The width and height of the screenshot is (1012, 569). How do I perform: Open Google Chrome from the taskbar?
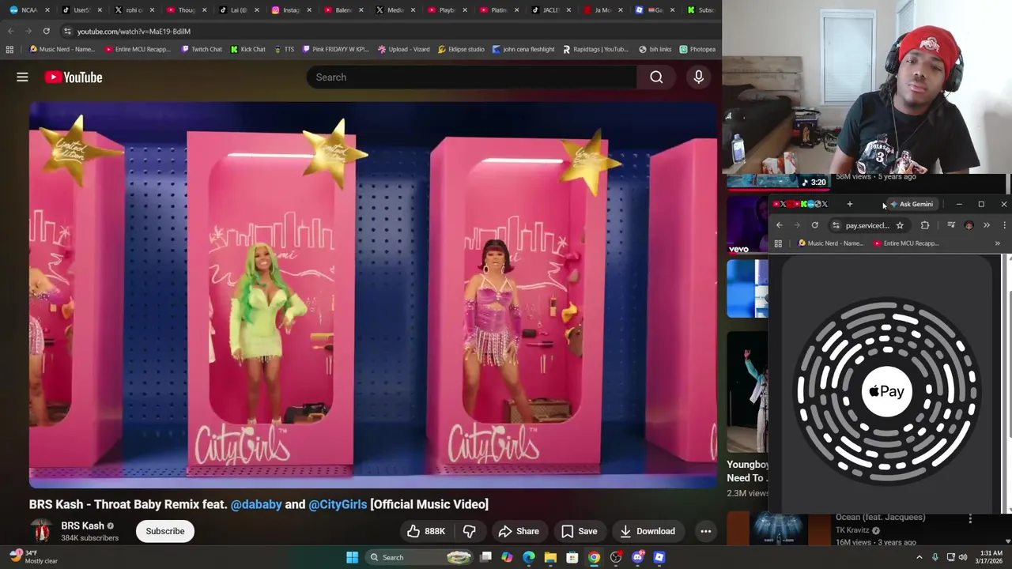(594, 557)
